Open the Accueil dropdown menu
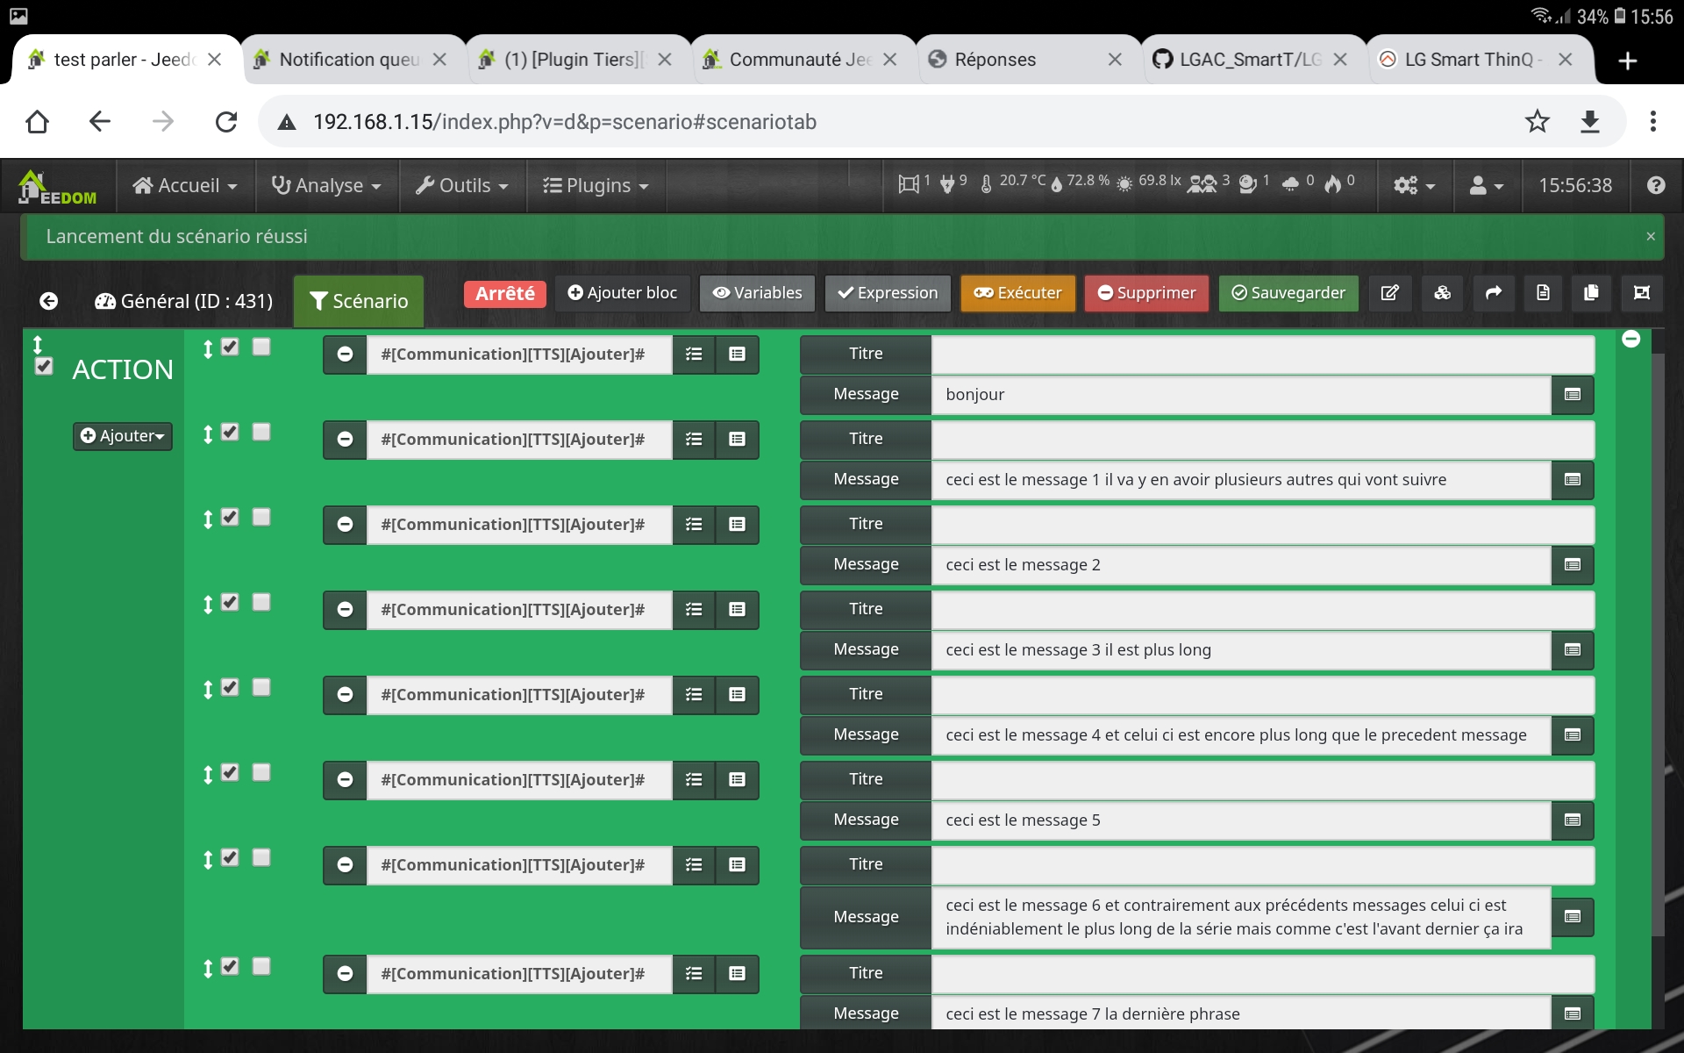The height and width of the screenshot is (1053, 1684). coord(185,185)
